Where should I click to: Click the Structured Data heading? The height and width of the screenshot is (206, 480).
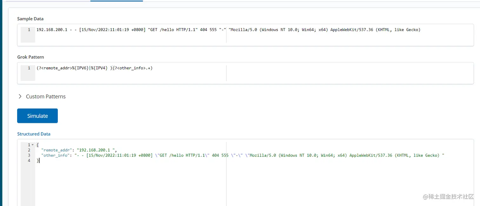34,134
